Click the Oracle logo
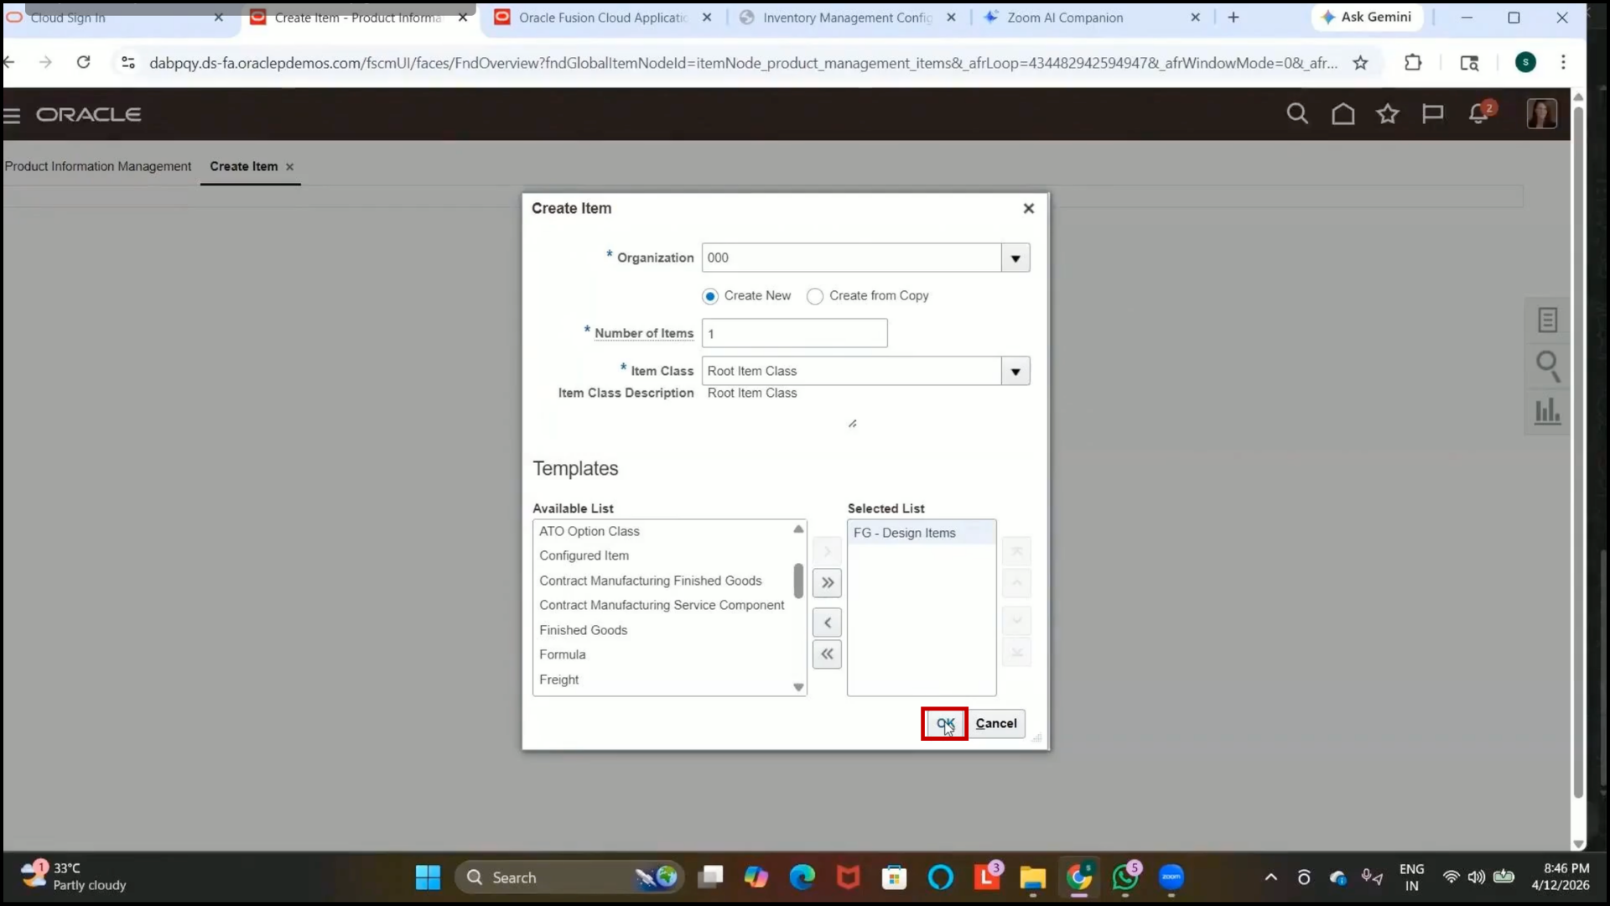The image size is (1610, 906). point(89,114)
